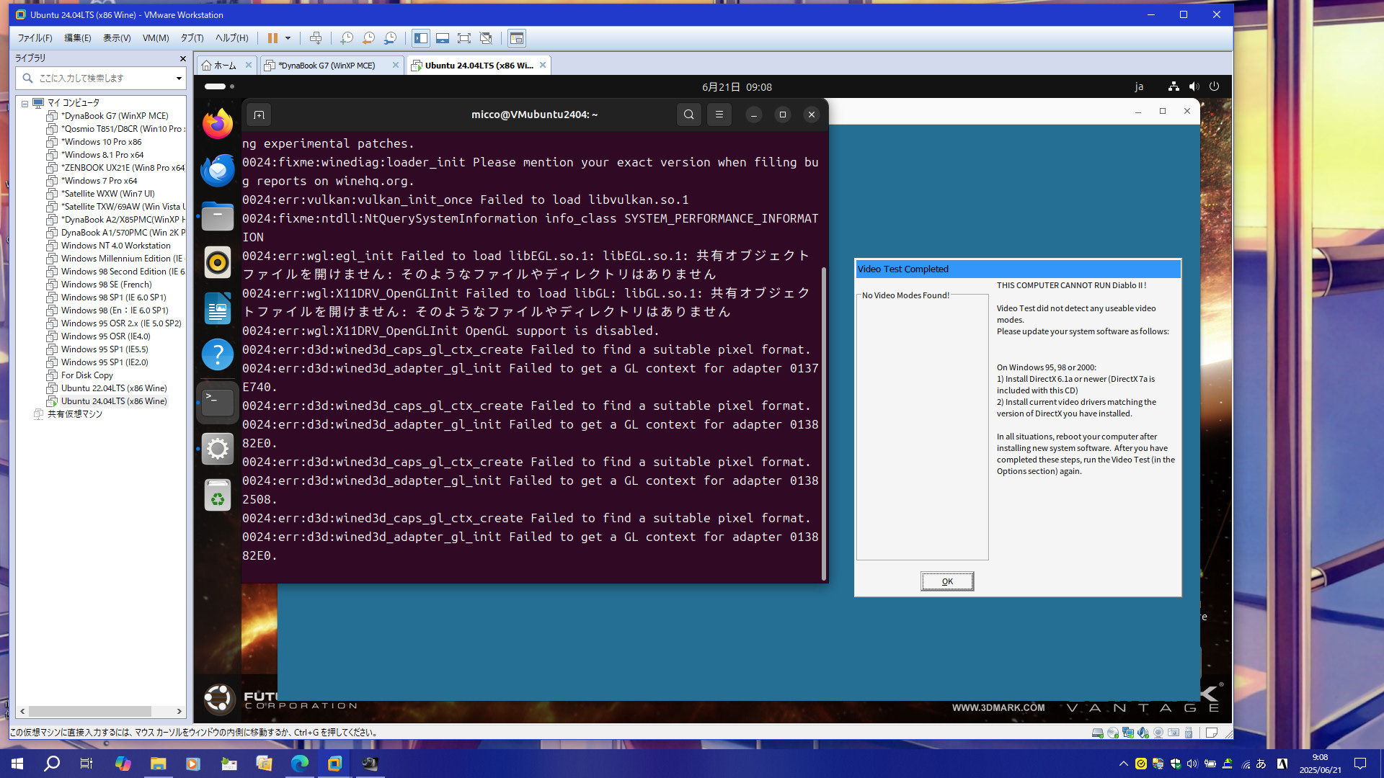Select Ubuntu 22.04LTS (x86 Wine) VM

[107, 388]
